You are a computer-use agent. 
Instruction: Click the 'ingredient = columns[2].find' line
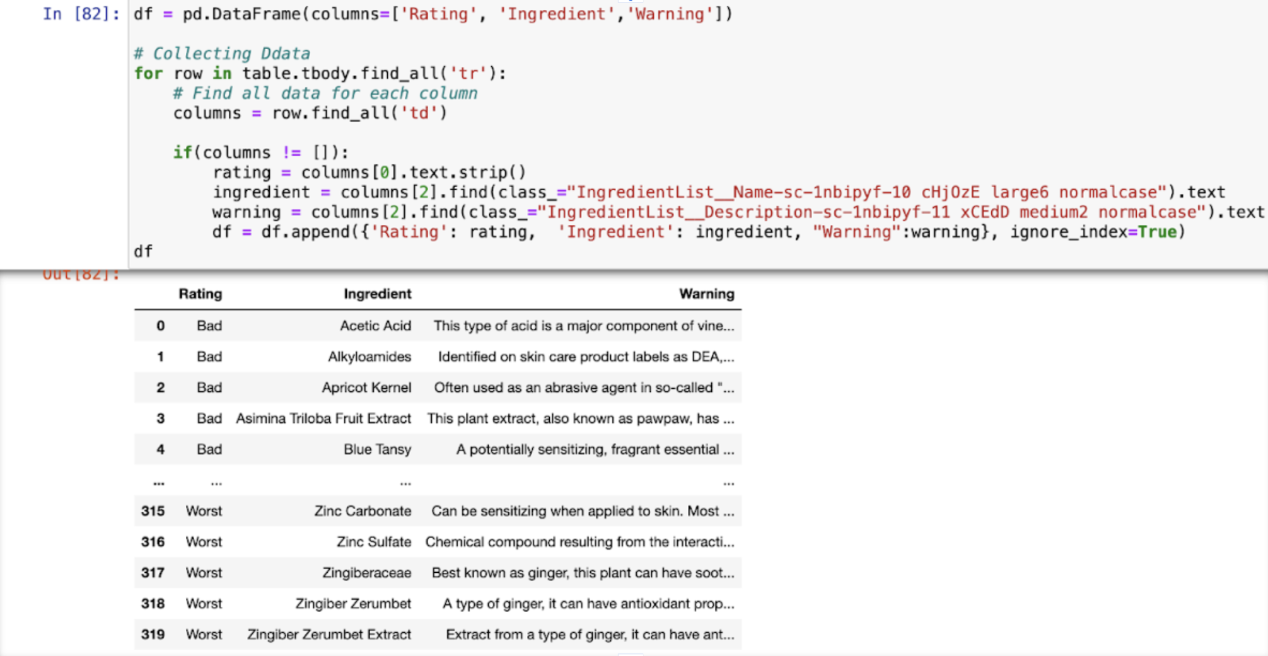719,192
